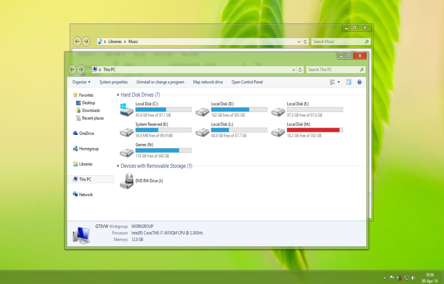Open Desktop in Favorites
The width and height of the screenshot is (444, 284).
click(x=89, y=103)
